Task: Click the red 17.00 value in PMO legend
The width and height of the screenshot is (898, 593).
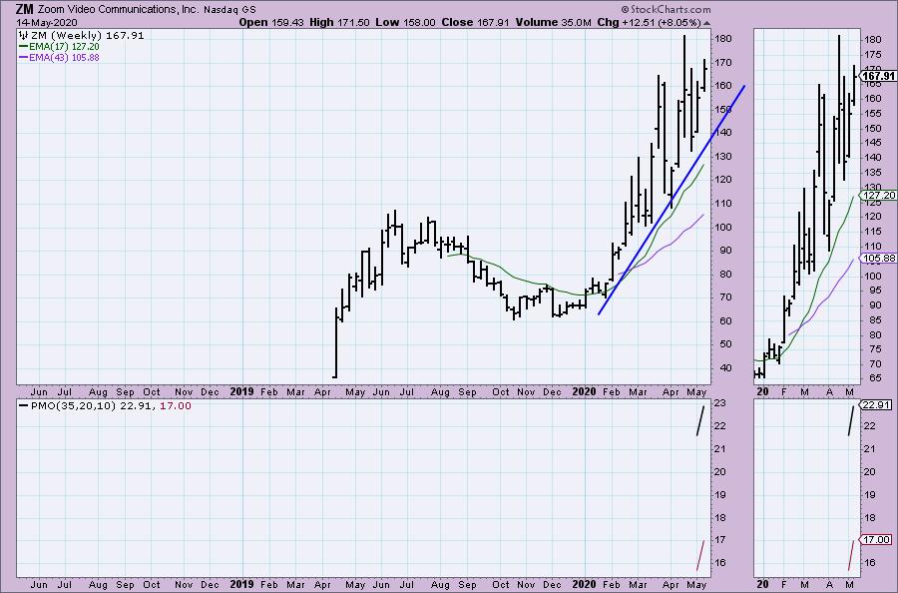Action: [176, 405]
